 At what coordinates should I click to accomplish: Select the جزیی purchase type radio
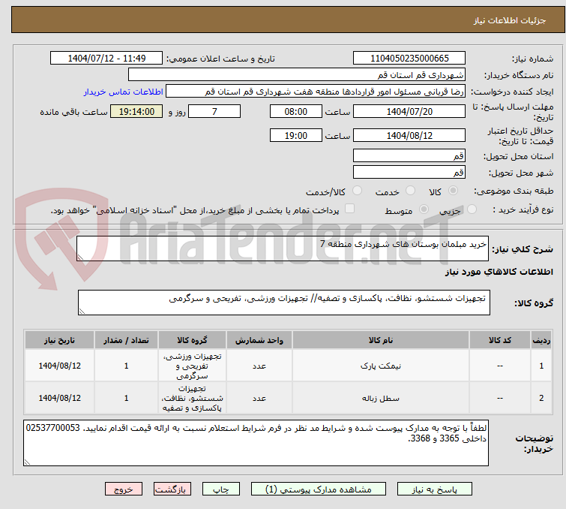(x=472, y=209)
